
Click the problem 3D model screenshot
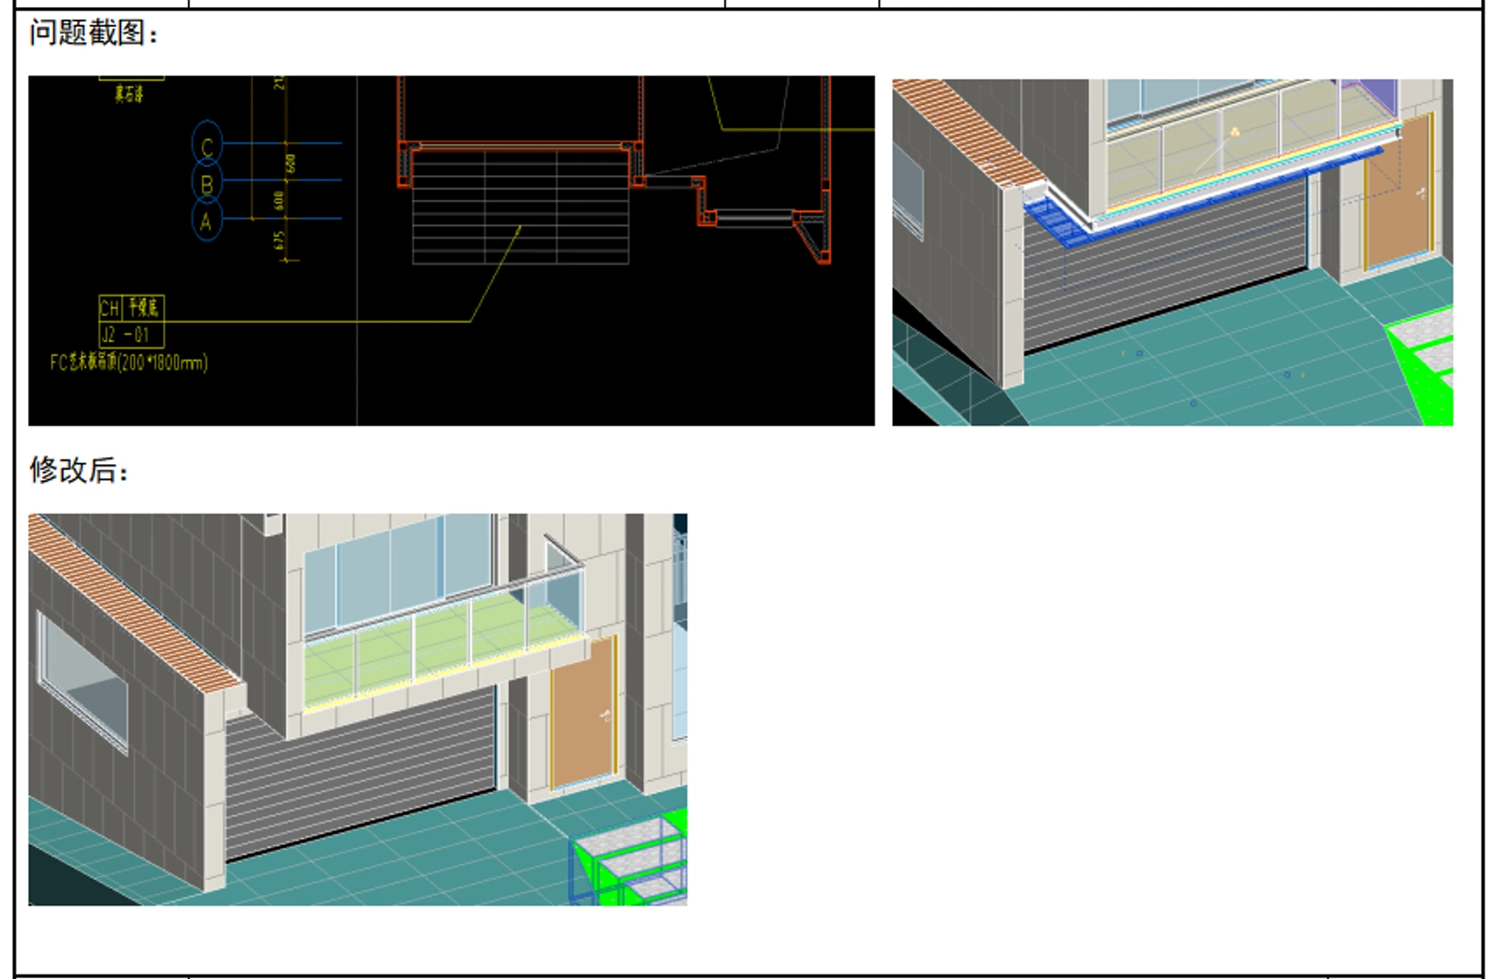point(1173,252)
